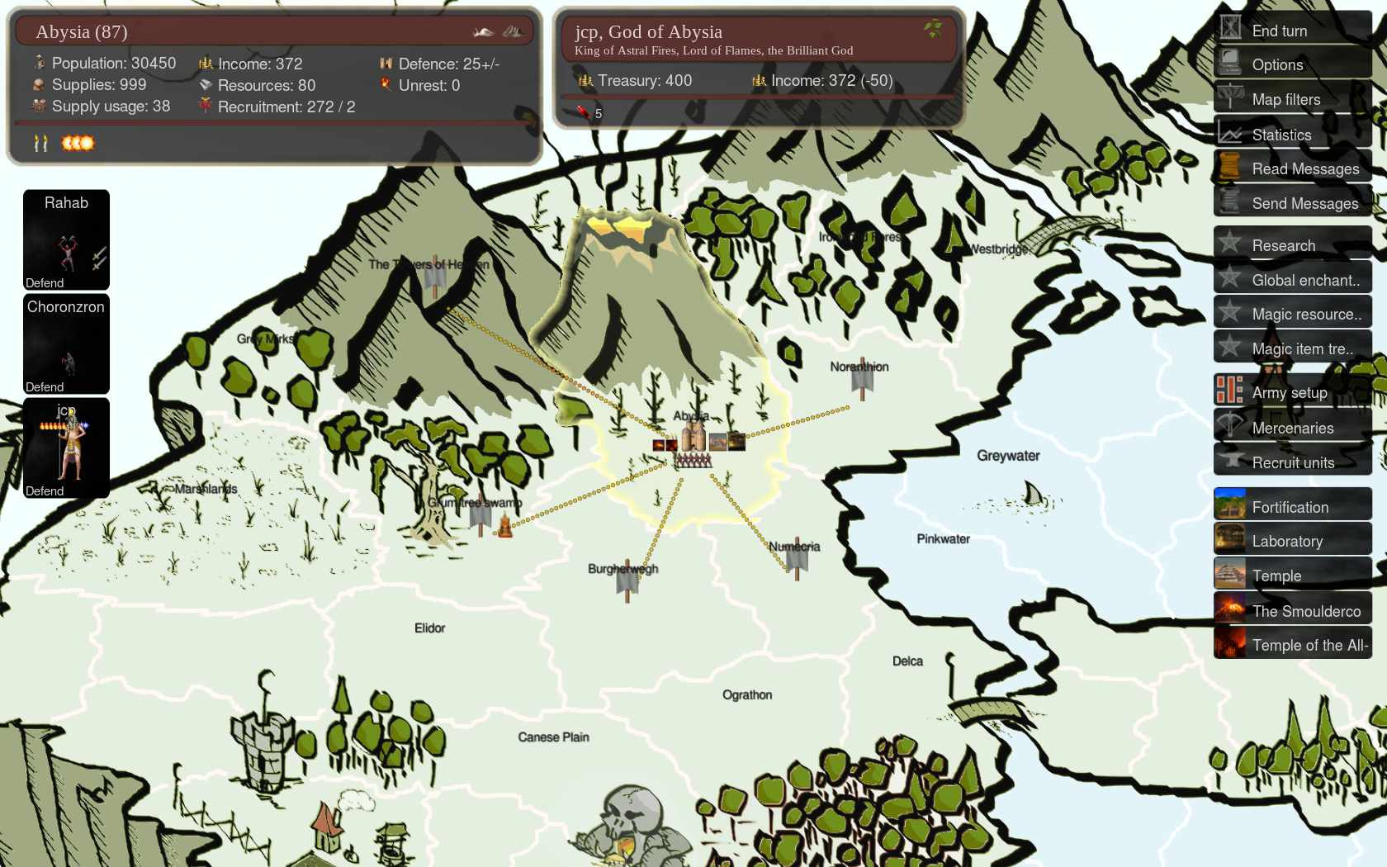
Task: Click the Read Messages scroll icon
Action: coord(1230,166)
